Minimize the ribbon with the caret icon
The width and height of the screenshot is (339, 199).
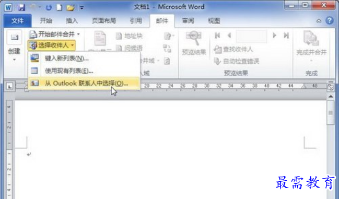coord(319,21)
